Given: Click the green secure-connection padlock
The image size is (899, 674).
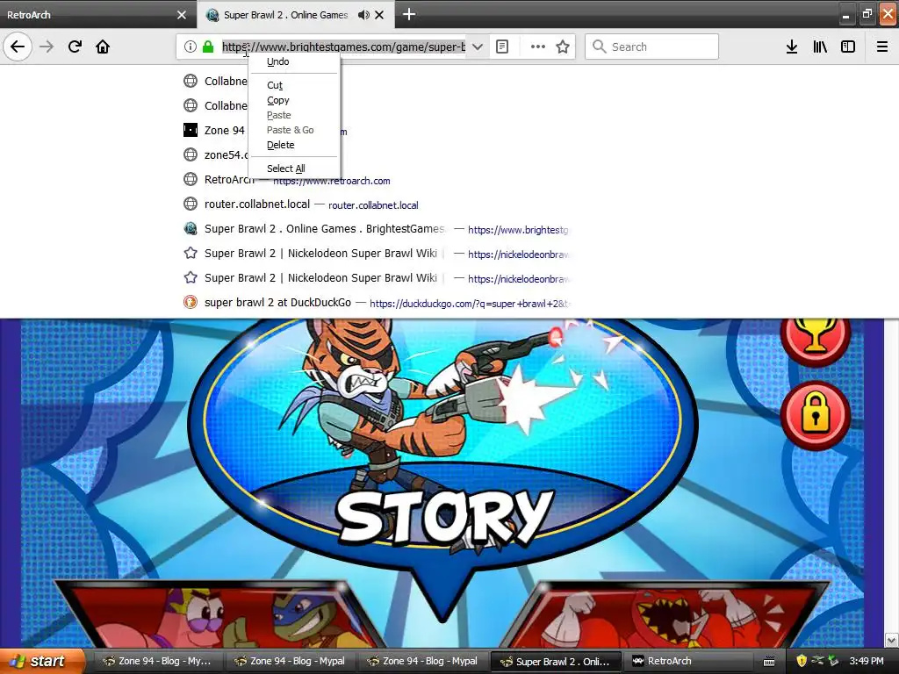Looking at the screenshot, I should click(x=208, y=47).
